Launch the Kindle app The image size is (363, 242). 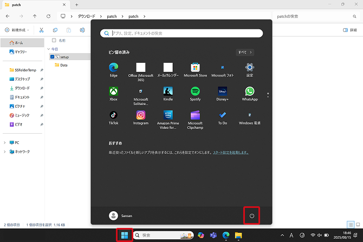168,94
